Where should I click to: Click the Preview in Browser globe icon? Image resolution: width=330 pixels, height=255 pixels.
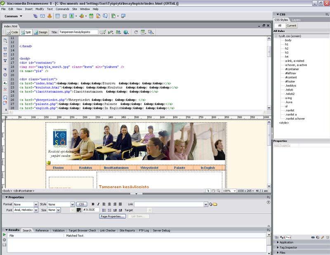click(x=126, y=32)
